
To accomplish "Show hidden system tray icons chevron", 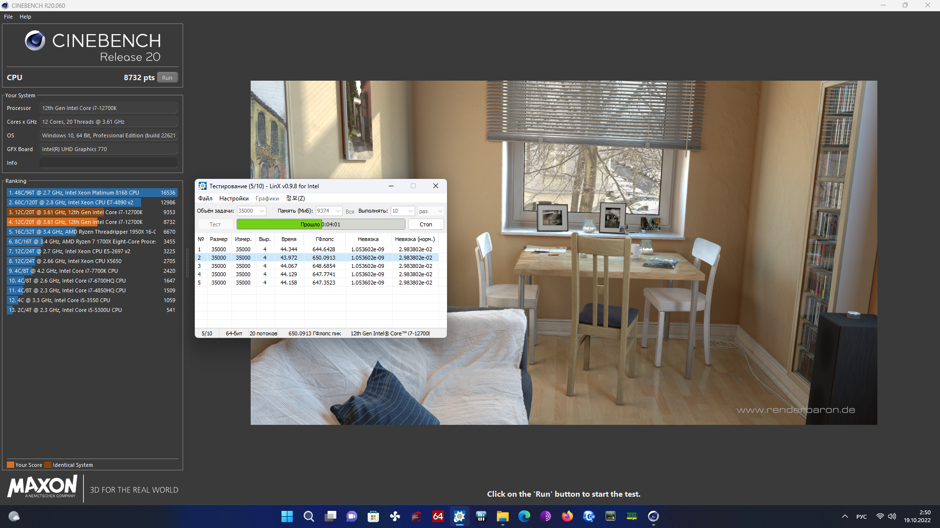I will 845,516.
